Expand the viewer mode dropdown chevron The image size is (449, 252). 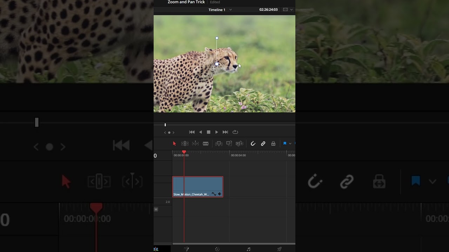click(x=291, y=10)
